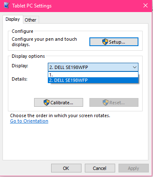Click the Tablet PC Settings title bar icon
Viewport: 153px width, 177px height.
tap(7, 5)
